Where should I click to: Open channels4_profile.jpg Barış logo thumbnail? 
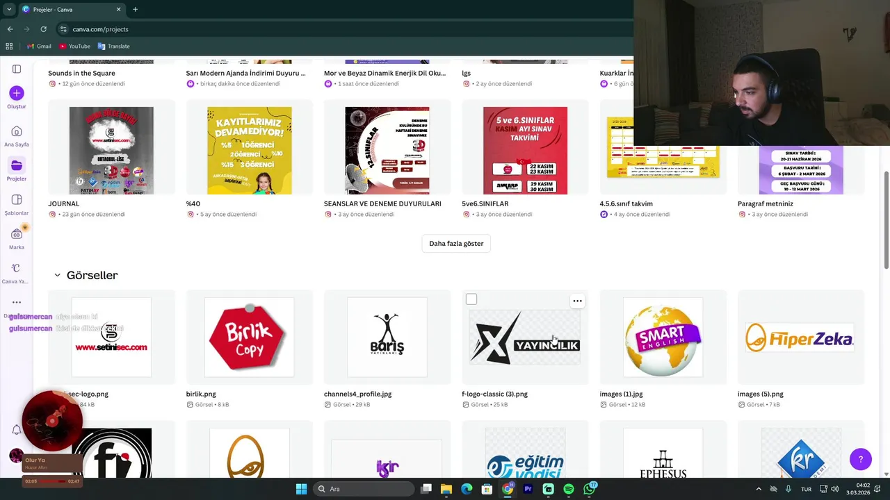[387, 337]
